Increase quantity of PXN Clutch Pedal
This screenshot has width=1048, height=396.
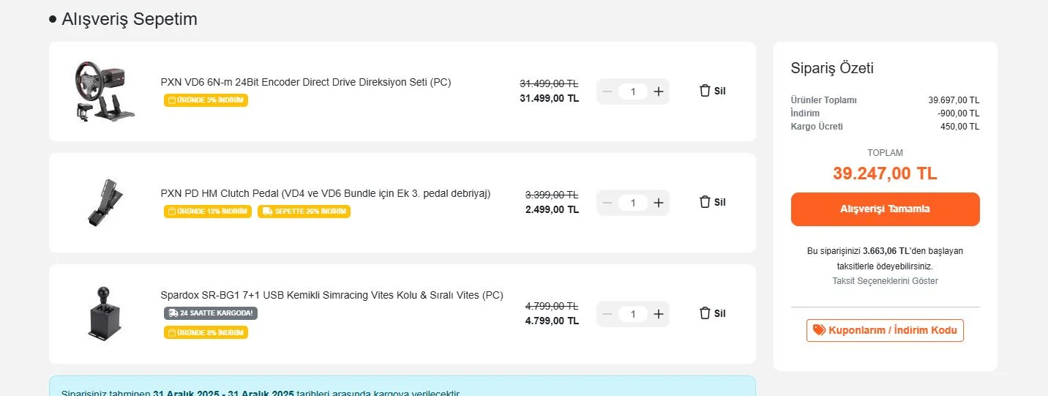click(x=659, y=203)
